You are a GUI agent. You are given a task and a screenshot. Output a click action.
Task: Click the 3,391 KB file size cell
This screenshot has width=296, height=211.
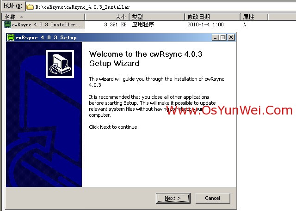tap(115, 24)
